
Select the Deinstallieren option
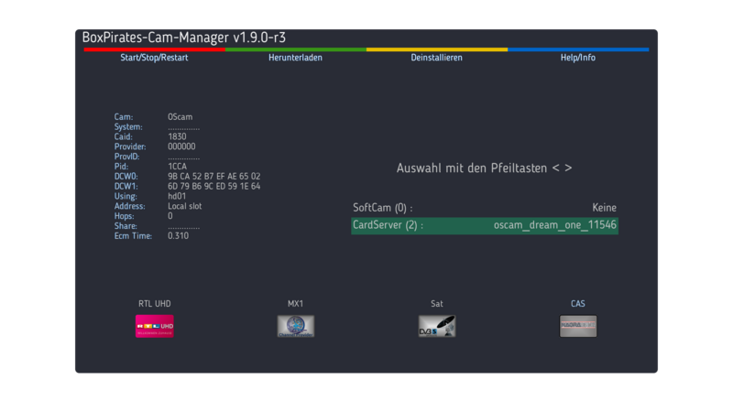(436, 58)
